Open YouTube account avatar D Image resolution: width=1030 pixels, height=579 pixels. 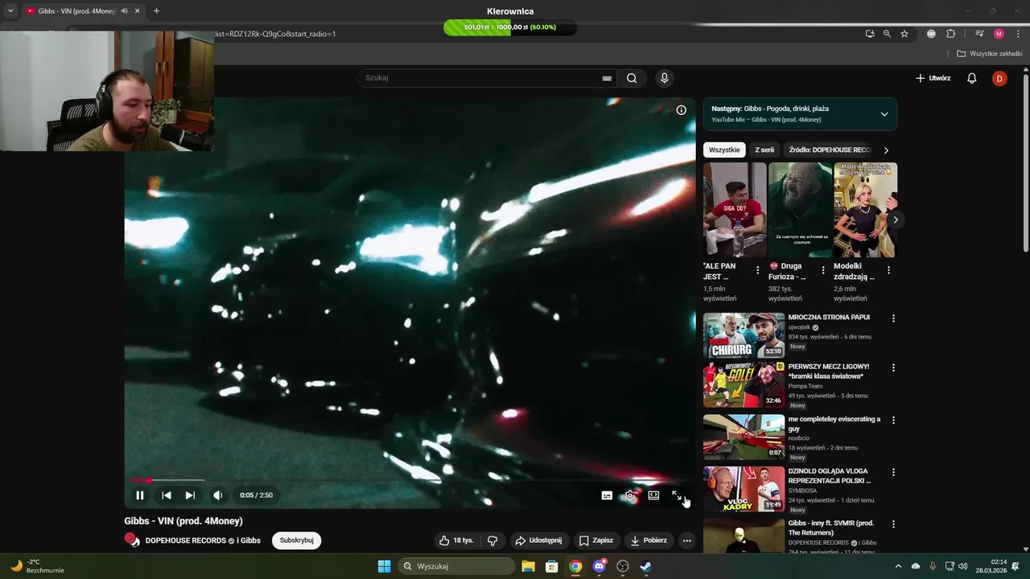point(999,78)
